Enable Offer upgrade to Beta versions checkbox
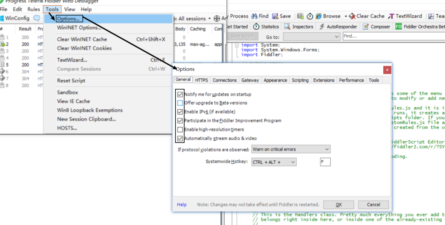The width and height of the screenshot is (445, 225). pos(180,103)
